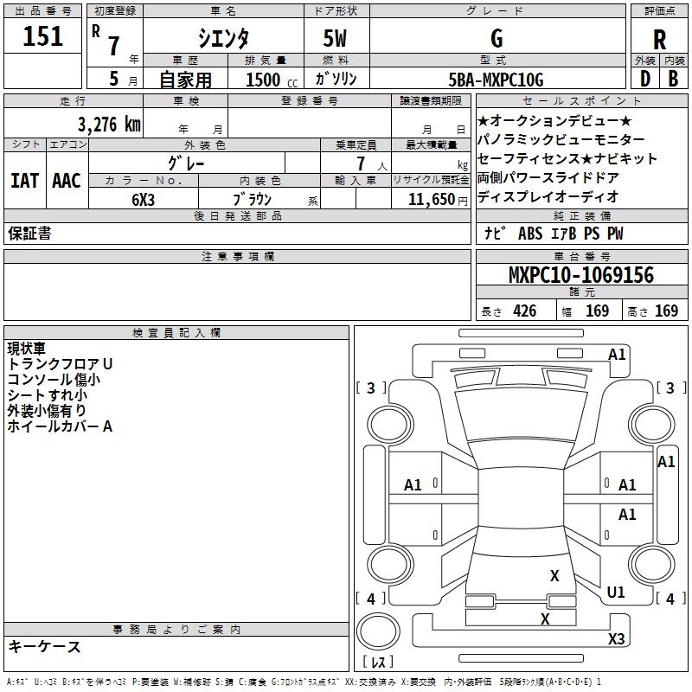Click the air conditioner value AAC
Image resolution: width=692 pixels, height=692 pixels.
point(67,181)
